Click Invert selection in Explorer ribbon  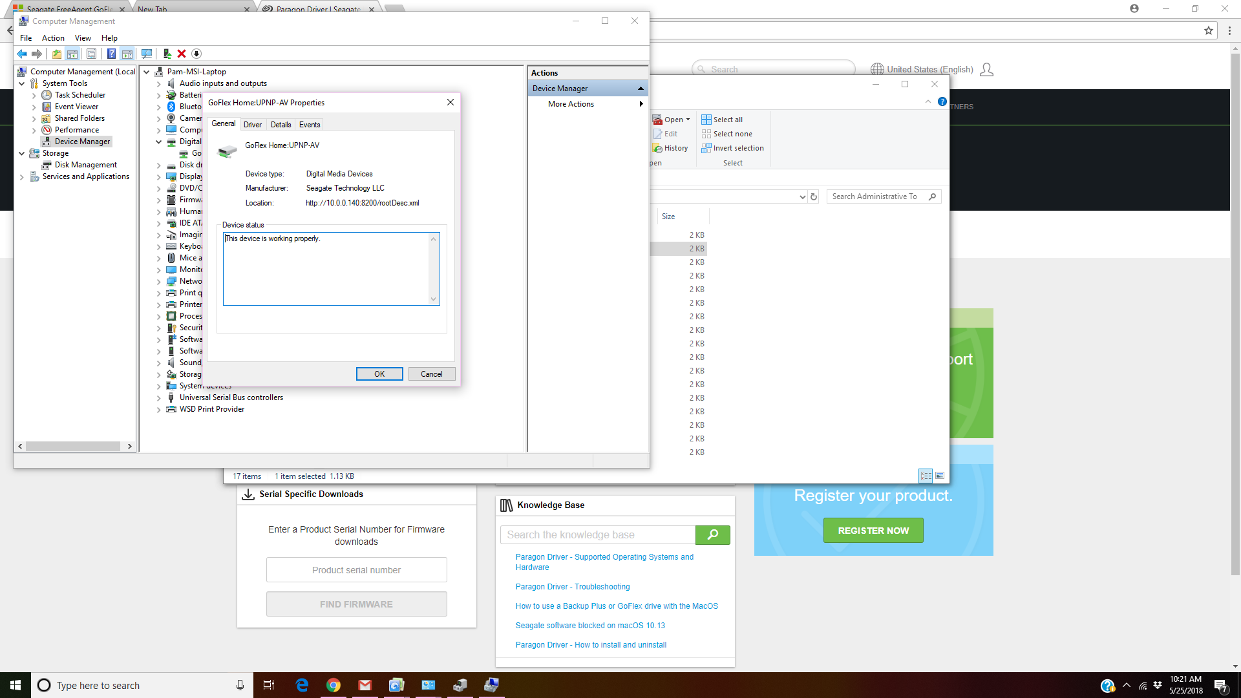(732, 148)
